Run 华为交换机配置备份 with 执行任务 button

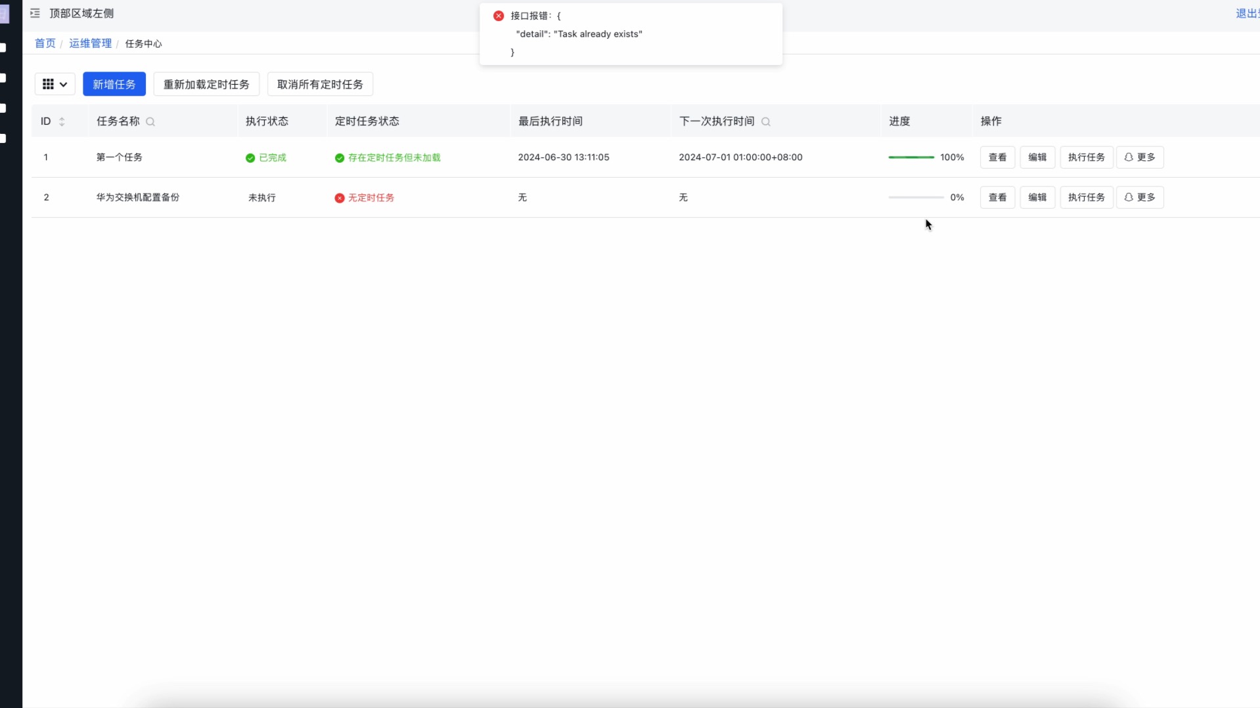point(1087,198)
